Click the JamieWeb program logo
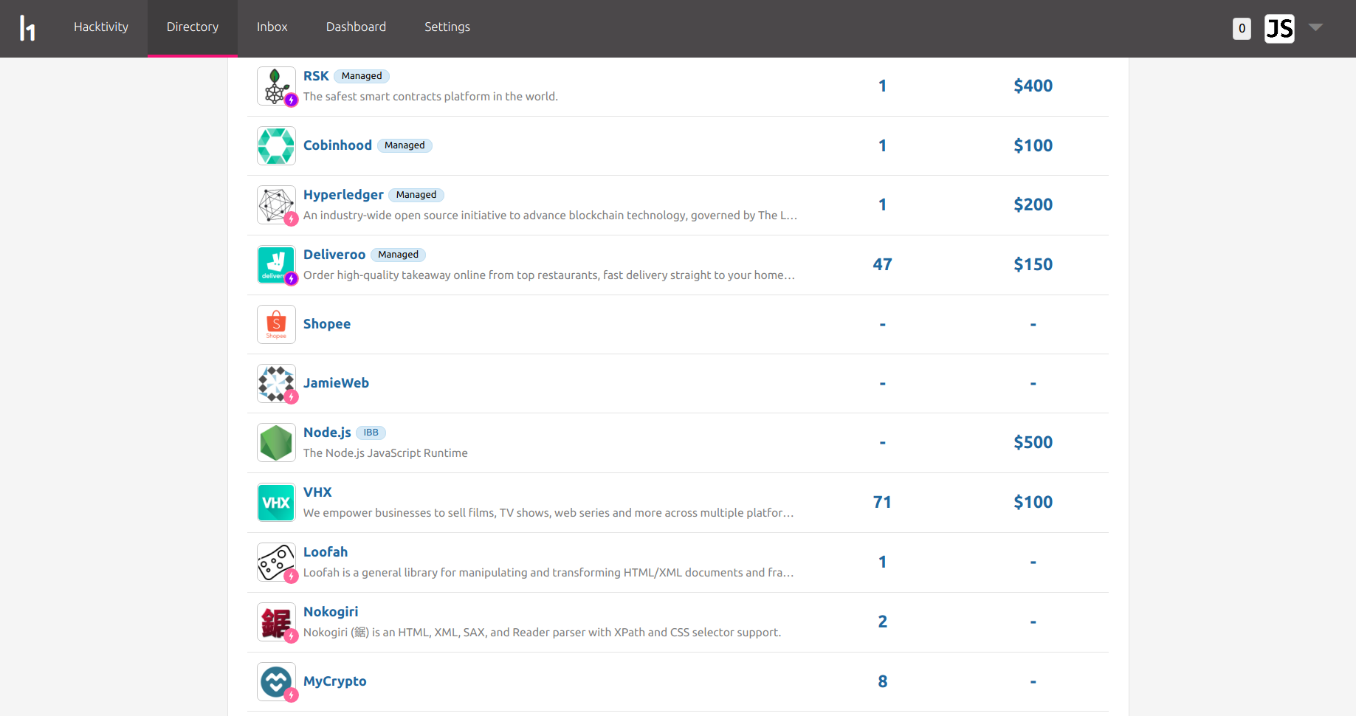This screenshot has width=1356, height=716. pyautogui.click(x=276, y=383)
